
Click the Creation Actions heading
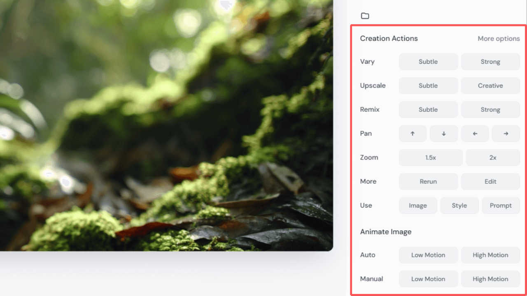coord(389,39)
